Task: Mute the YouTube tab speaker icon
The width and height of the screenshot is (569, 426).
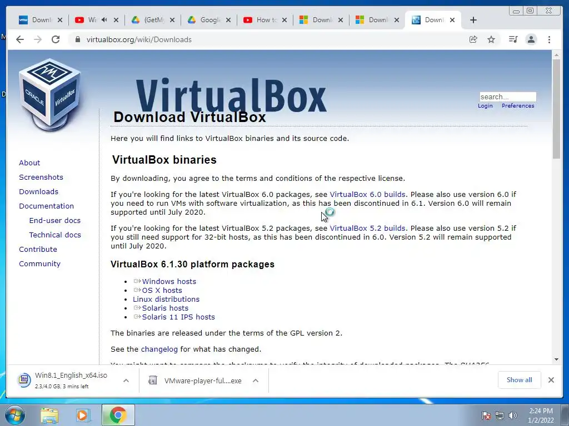Action: (x=104, y=20)
